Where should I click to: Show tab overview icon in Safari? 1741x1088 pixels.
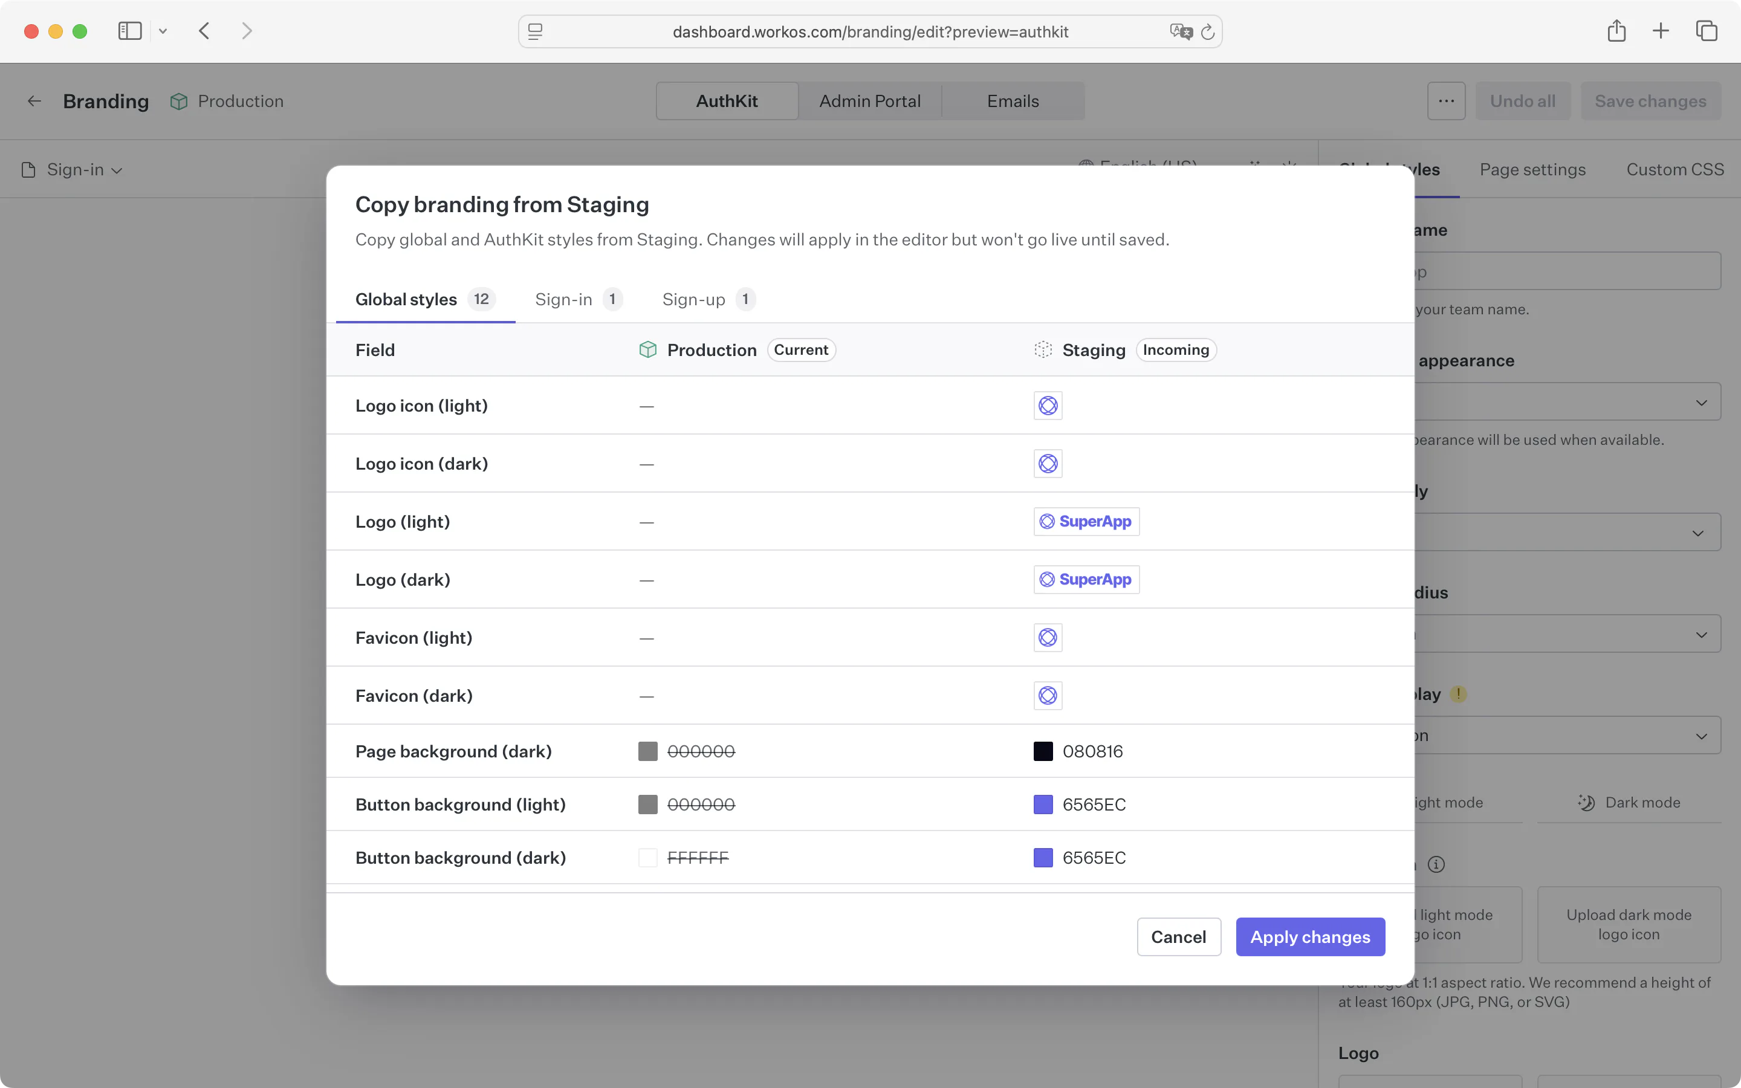pos(1707,31)
